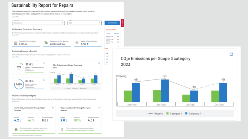Click the 775 kg circular gauge
The height and width of the screenshot is (139, 248).
point(19,68)
